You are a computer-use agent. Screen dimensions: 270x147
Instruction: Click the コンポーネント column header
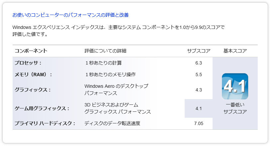click(x=31, y=51)
